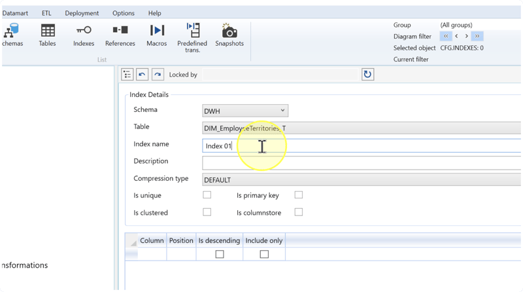523x292 pixels.
Task: Click the empty Position cell in first row
Action: click(x=181, y=254)
